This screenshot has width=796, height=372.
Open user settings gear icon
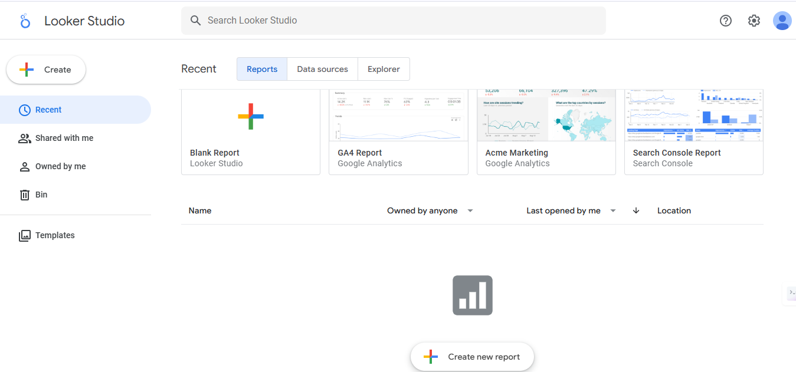click(x=754, y=21)
